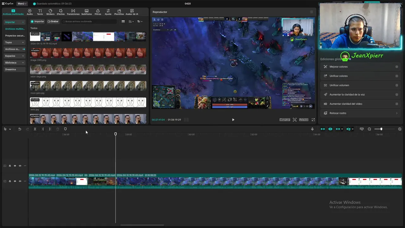Click the trim-left (delete left) tool
The width and height of the screenshot is (405, 228).
[43, 129]
